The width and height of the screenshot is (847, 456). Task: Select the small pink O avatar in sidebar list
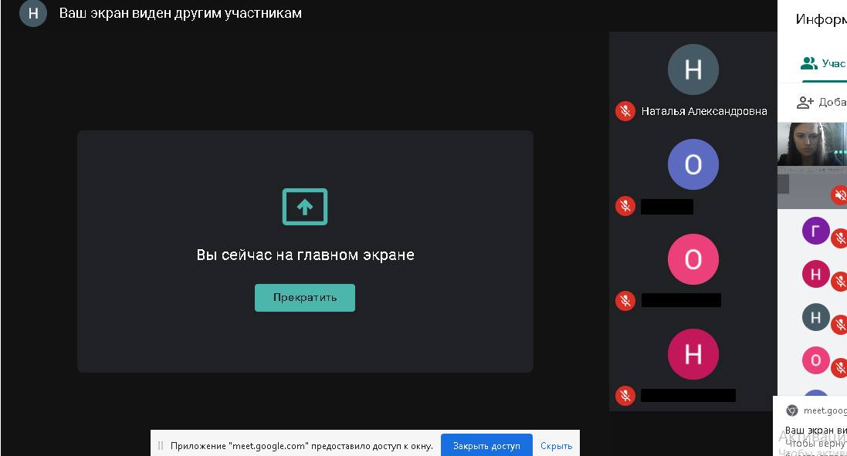[815, 360]
